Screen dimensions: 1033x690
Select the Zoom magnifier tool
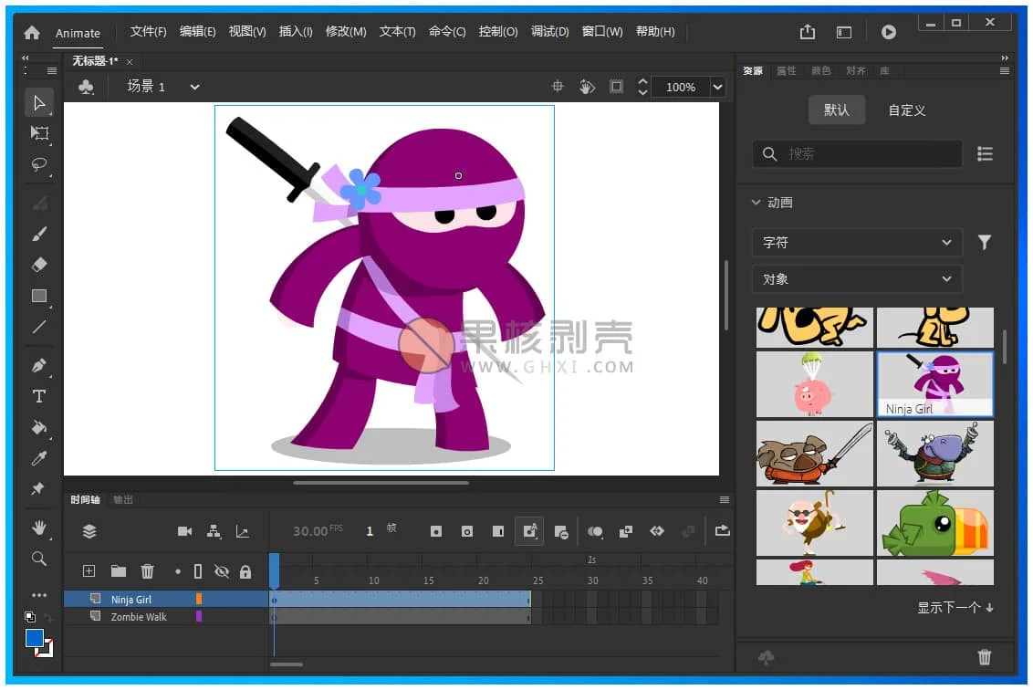coord(39,559)
